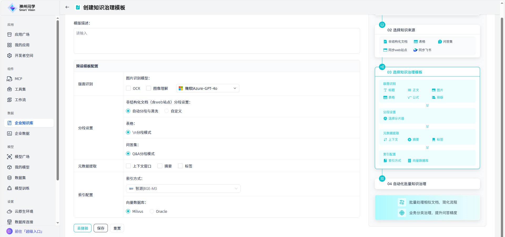Go to 开发者空间 menu item

[24, 56]
